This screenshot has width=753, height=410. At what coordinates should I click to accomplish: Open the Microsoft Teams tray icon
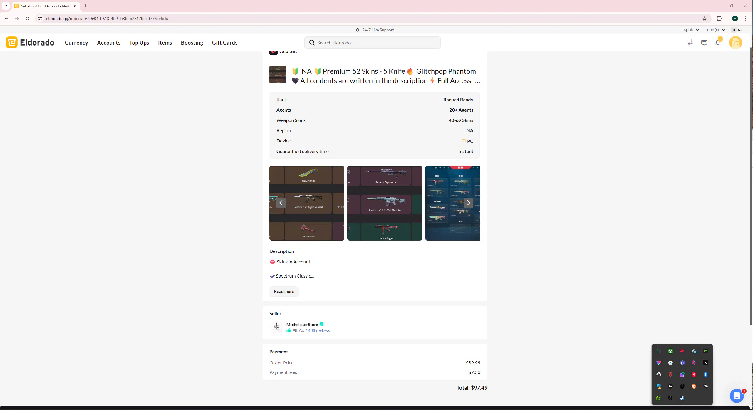(682, 363)
